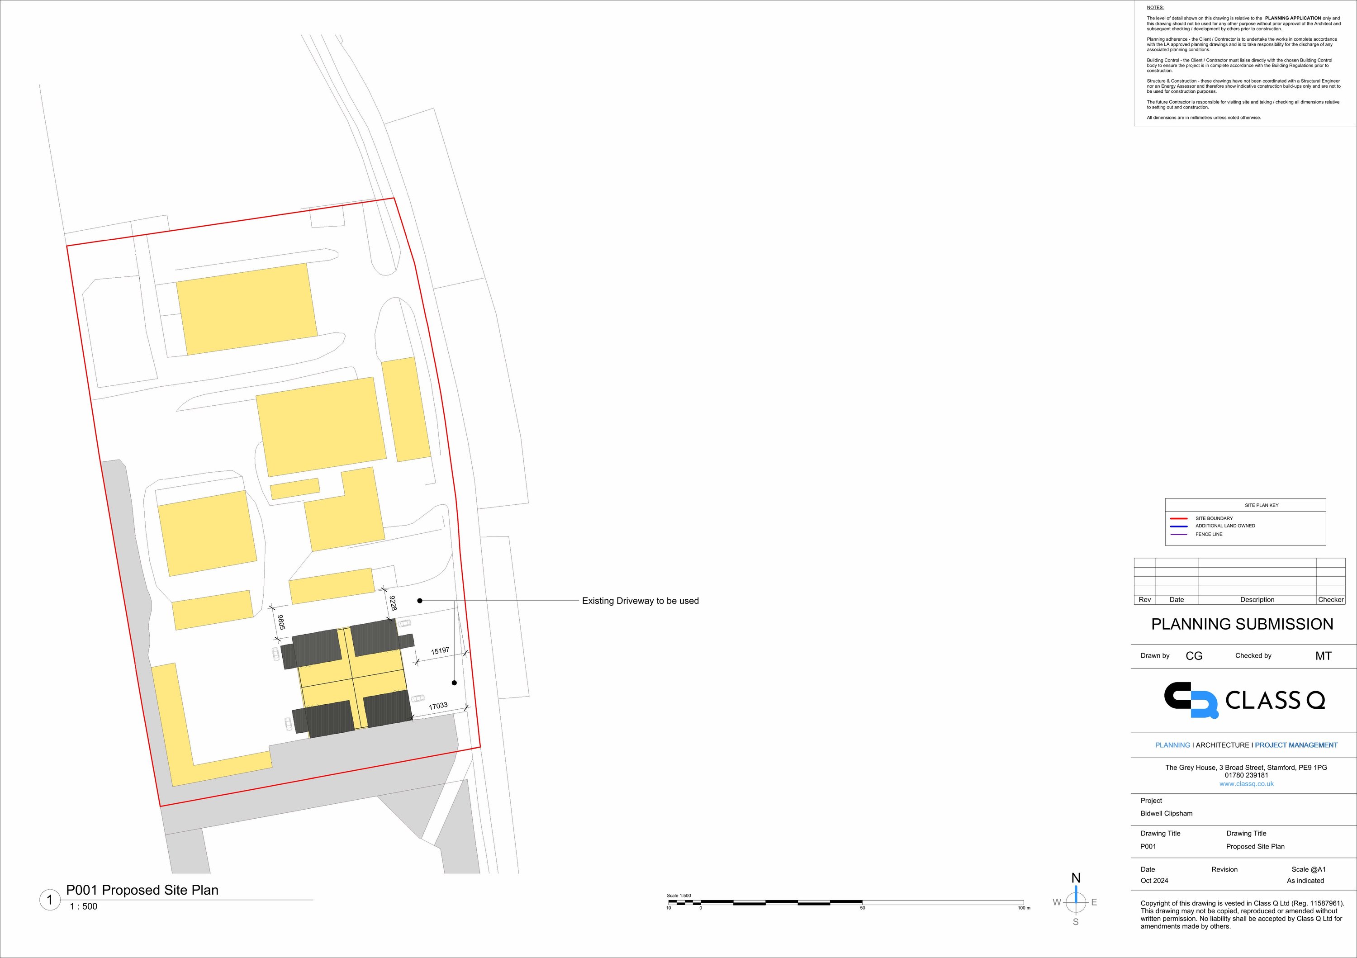The image size is (1357, 958).
Task: Click the Rev column header in revision table
Action: 1144,599
